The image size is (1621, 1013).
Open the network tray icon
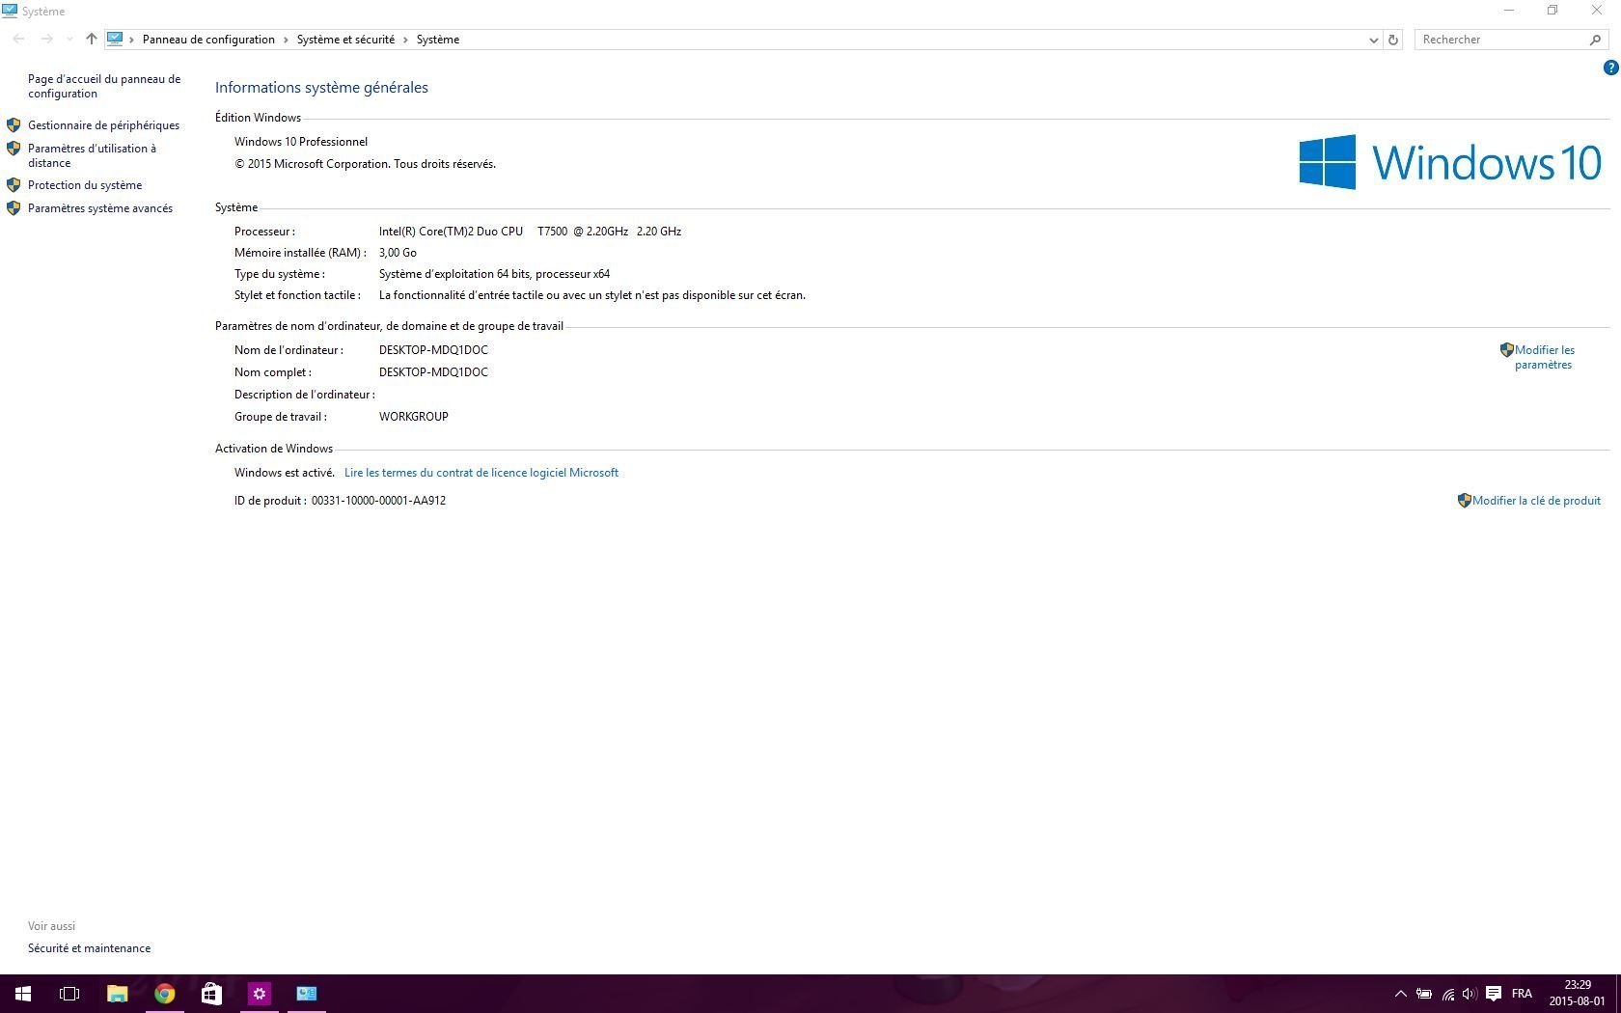[1448, 994]
